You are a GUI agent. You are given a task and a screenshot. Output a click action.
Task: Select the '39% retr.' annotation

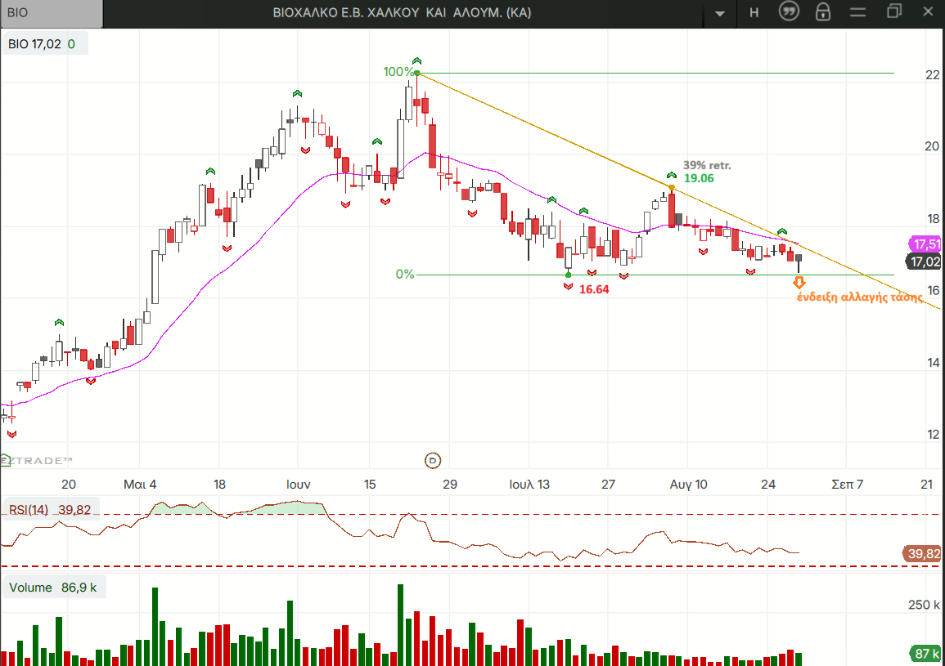point(707,165)
